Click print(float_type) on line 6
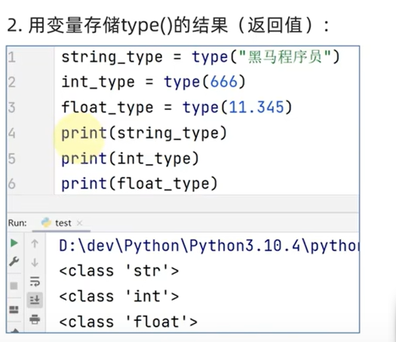Viewport: 396px width, 342px height. click(139, 183)
